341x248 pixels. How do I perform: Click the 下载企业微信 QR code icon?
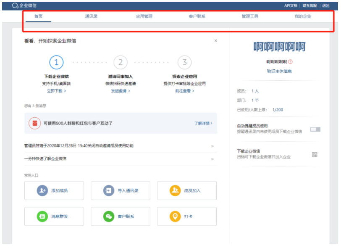(315, 155)
